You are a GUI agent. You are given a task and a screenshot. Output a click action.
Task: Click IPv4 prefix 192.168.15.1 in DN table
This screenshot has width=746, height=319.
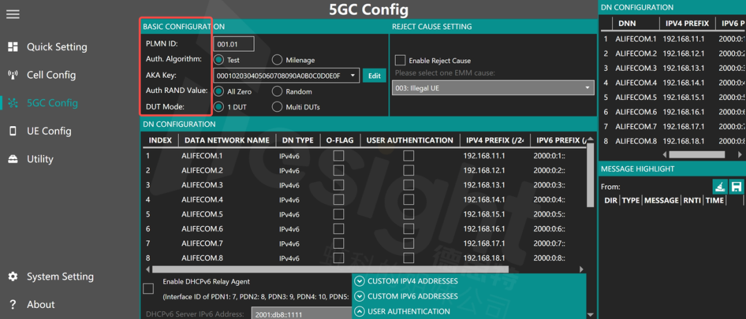click(x=484, y=214)
